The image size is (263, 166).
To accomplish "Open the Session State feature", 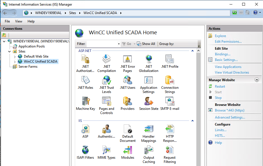I will pos(149,104).
